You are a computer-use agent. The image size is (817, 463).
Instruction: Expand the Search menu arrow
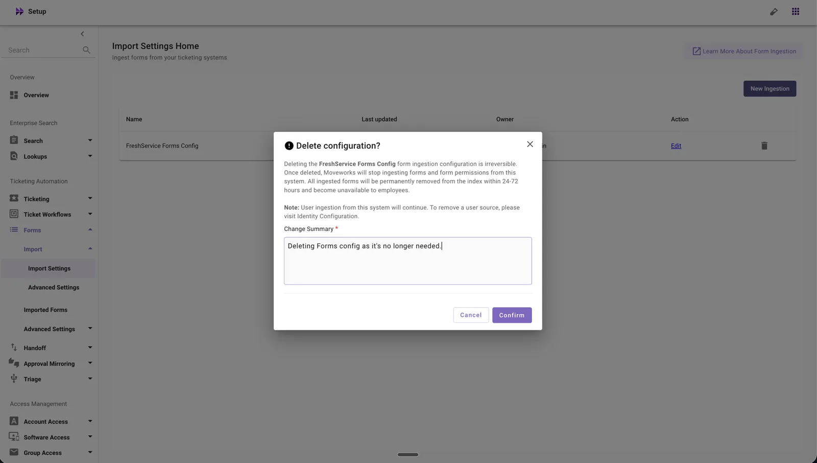click(90, 140)
